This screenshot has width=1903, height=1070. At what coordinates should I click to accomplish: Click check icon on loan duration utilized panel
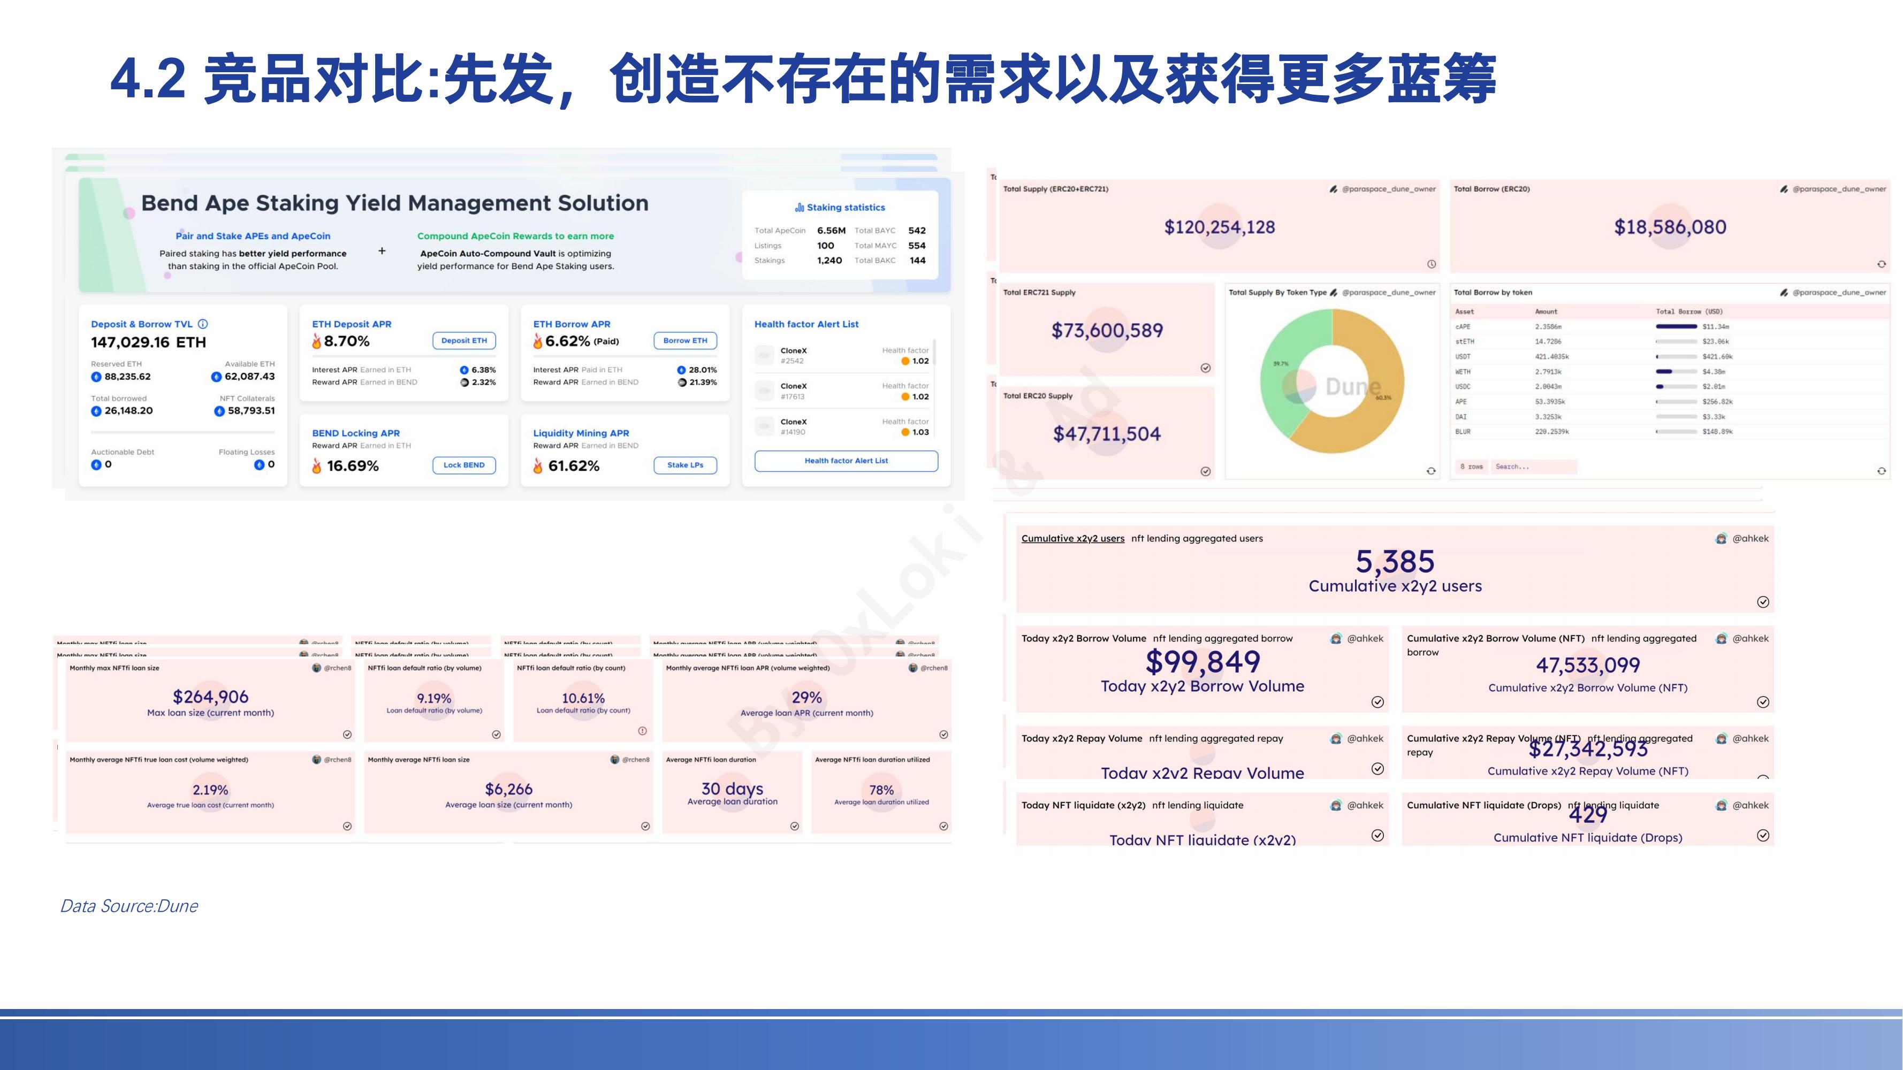pyautogui.click(x=943, y=827)
